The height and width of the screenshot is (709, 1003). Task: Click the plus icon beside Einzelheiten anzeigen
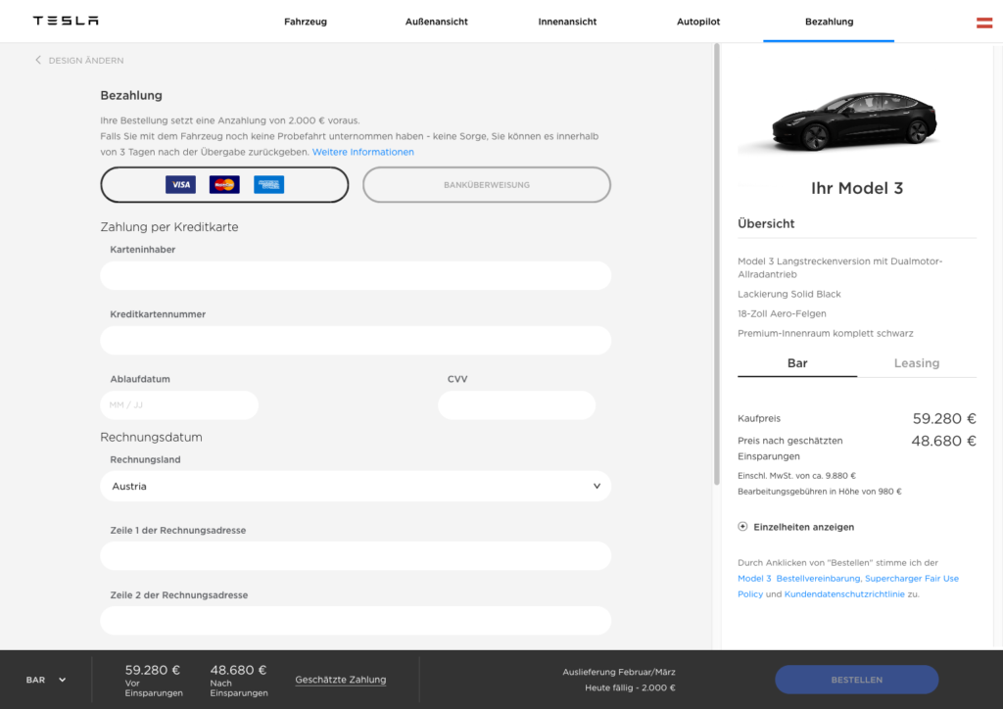coord(742,527)
